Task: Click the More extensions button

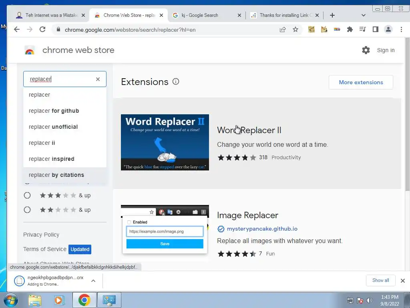Action: 361,82
